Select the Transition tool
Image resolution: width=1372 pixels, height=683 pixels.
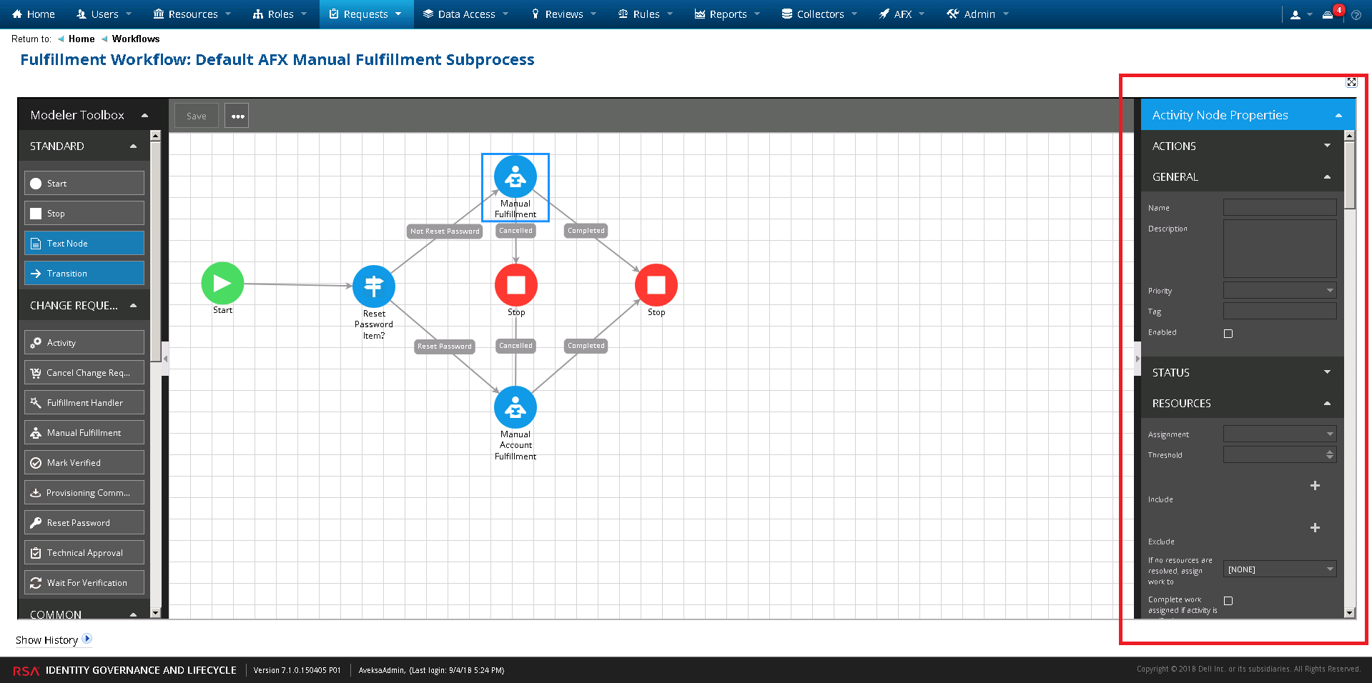coord(84,273)
